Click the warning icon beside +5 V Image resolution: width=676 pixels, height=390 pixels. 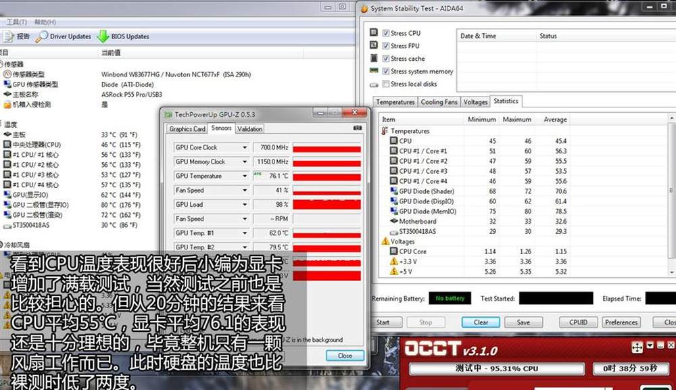tap(393, 272)
